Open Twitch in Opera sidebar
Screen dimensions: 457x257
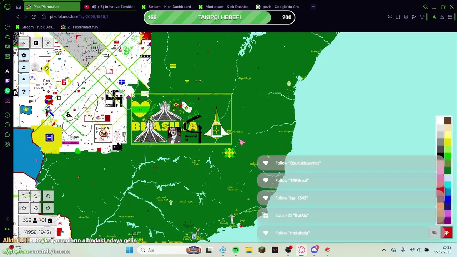[7, 81]
